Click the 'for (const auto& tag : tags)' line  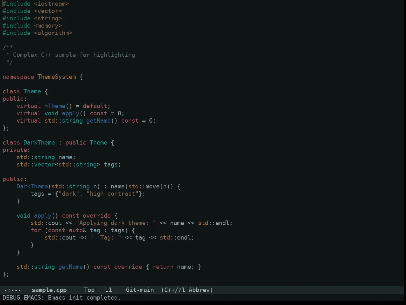[83, 230]
